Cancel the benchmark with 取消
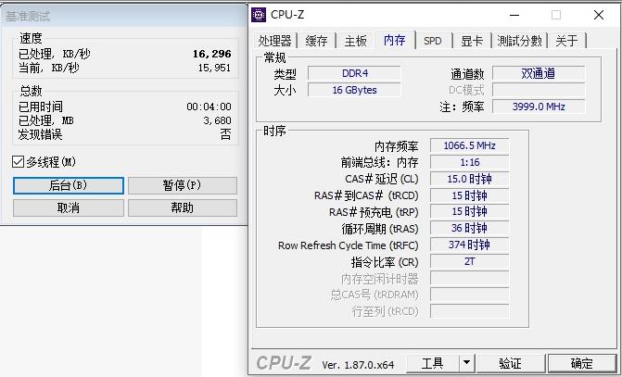The width and height of the screenshot is (622, 377). pyautogui.click(x=69, y=207)
